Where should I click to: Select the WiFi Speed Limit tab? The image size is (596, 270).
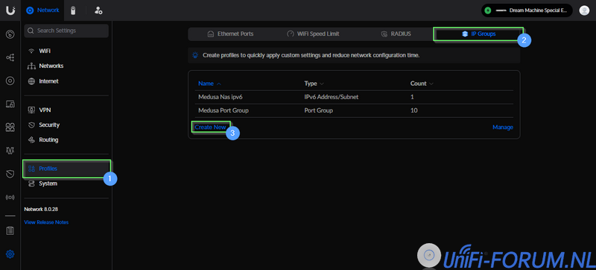313,34
